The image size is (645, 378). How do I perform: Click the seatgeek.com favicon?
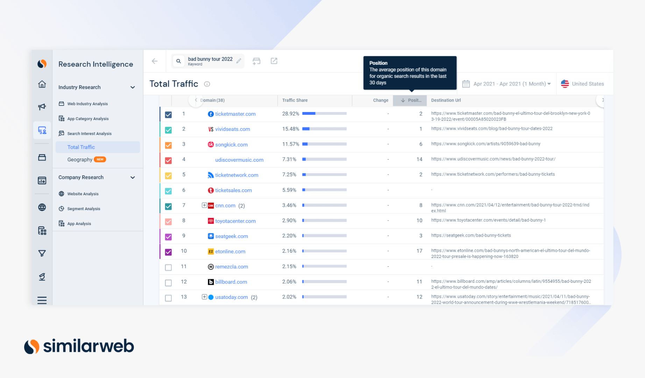pyautogui.click(x=211, y=236)
